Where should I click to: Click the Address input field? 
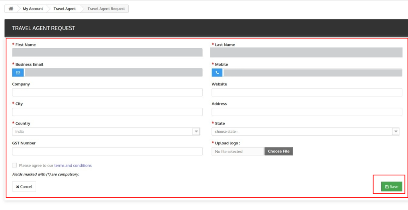click(307, 112)
